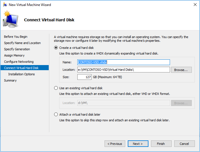200x152 pixels.
Task: Click the disk Size field showing 127
Action: click(84, 77)
